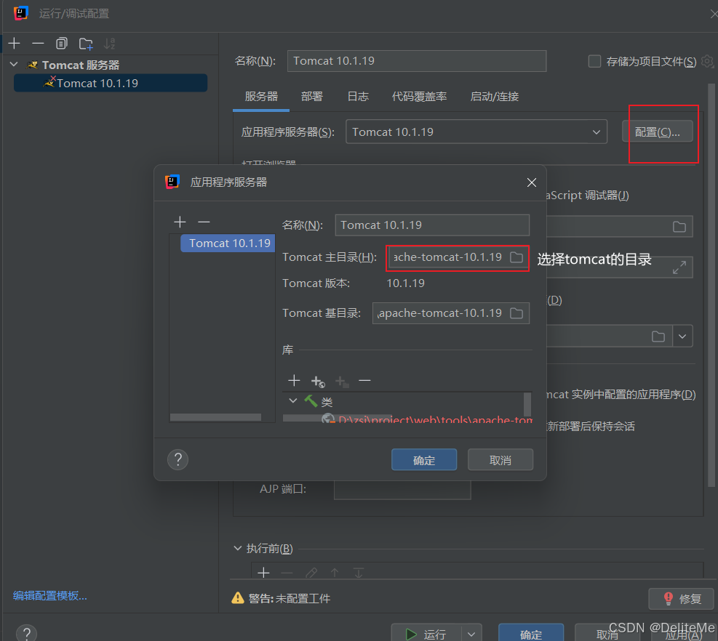Click the vertical scrollbar of the Run/Debug dialog
The width and height of the screenshot is (718, 641).
pos(711,286)
